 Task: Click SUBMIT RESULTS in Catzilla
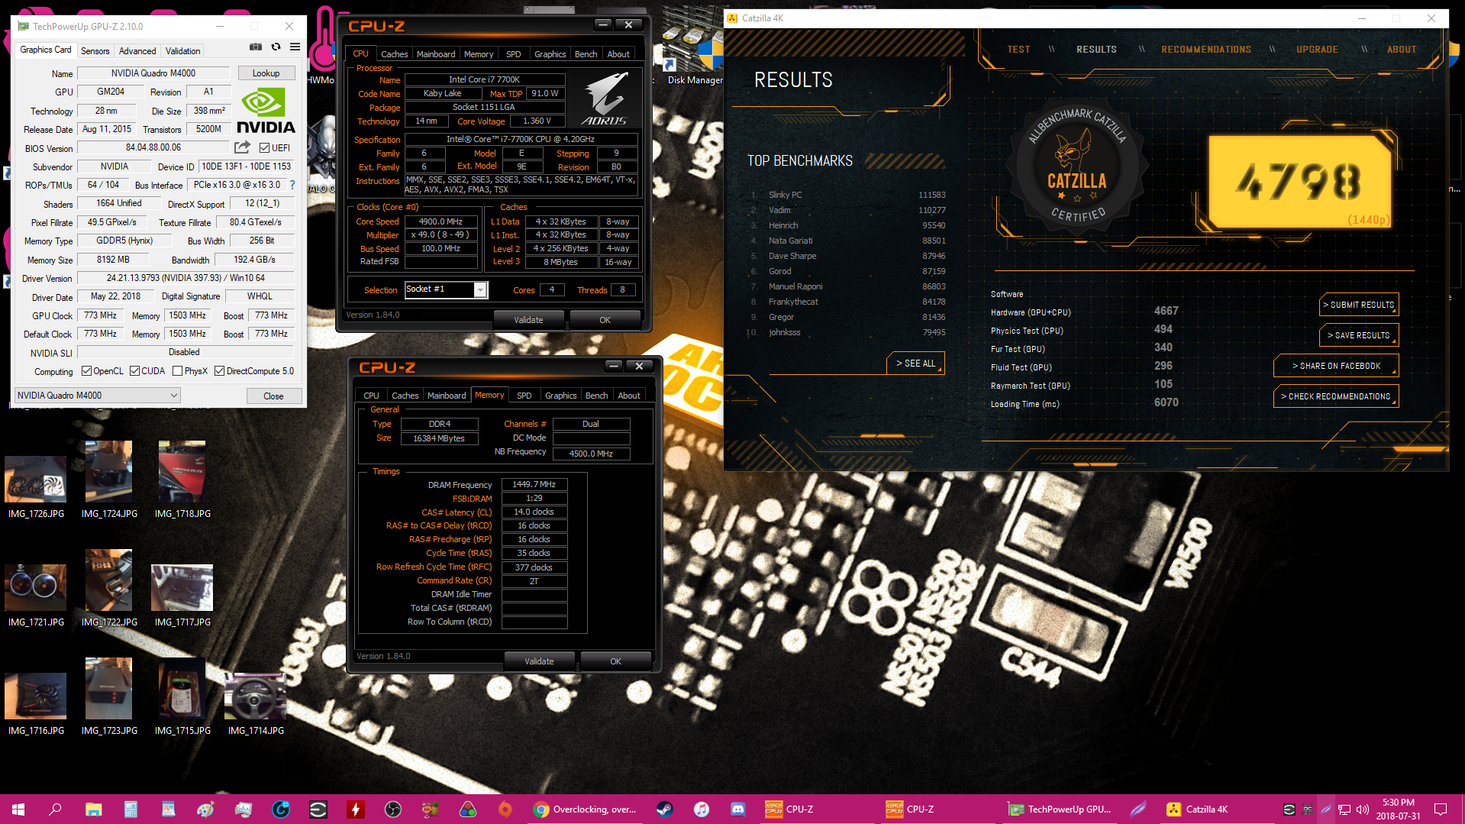[x=1359, y=305]
